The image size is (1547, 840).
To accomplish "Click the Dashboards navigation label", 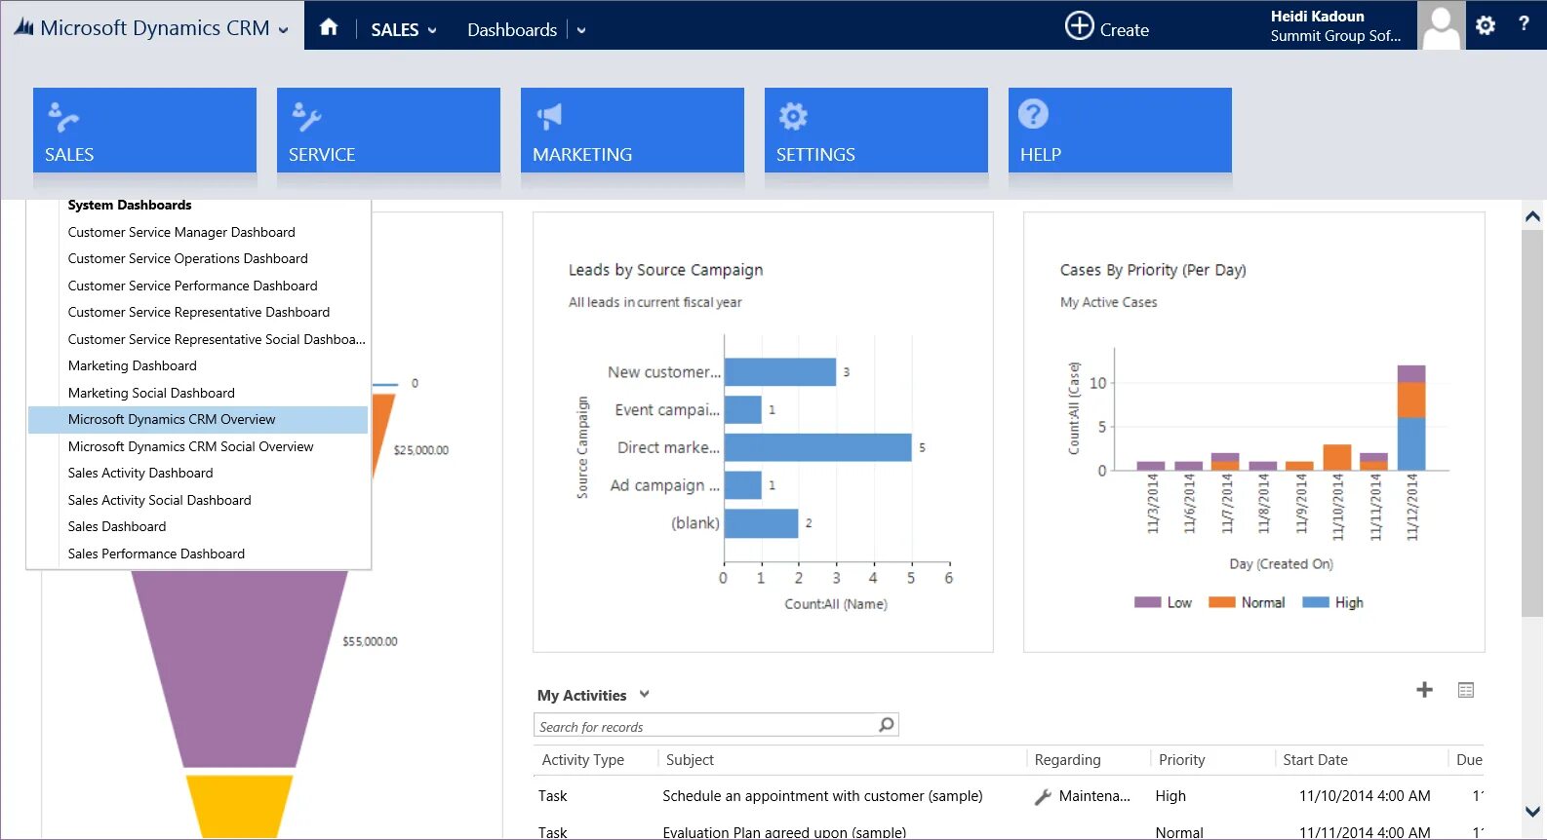I will click(x=512, y=30).
